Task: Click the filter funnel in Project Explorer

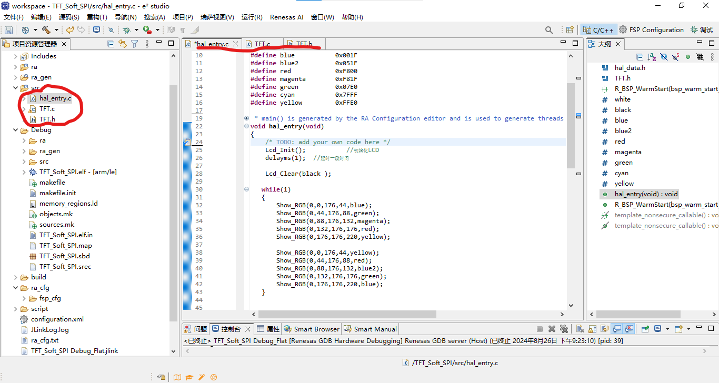Action: (x=134, y=44)
